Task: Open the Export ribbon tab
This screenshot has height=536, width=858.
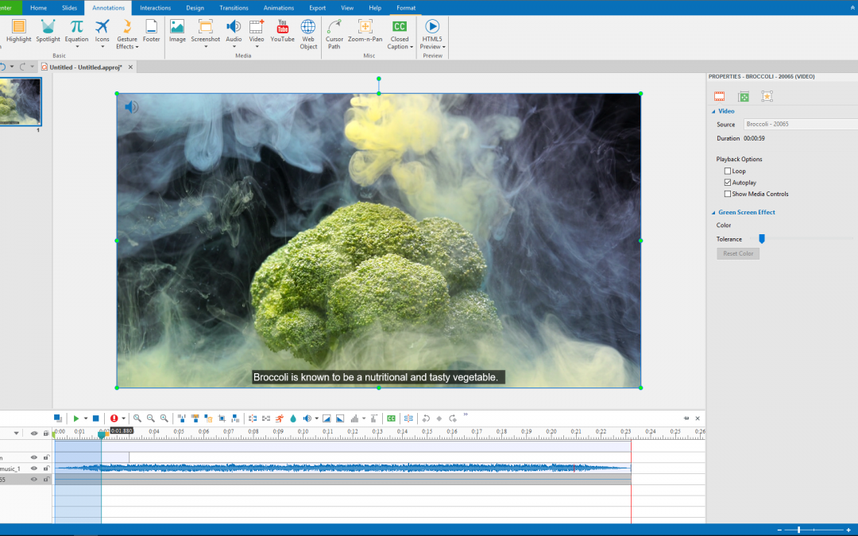Action: (317, 8)
